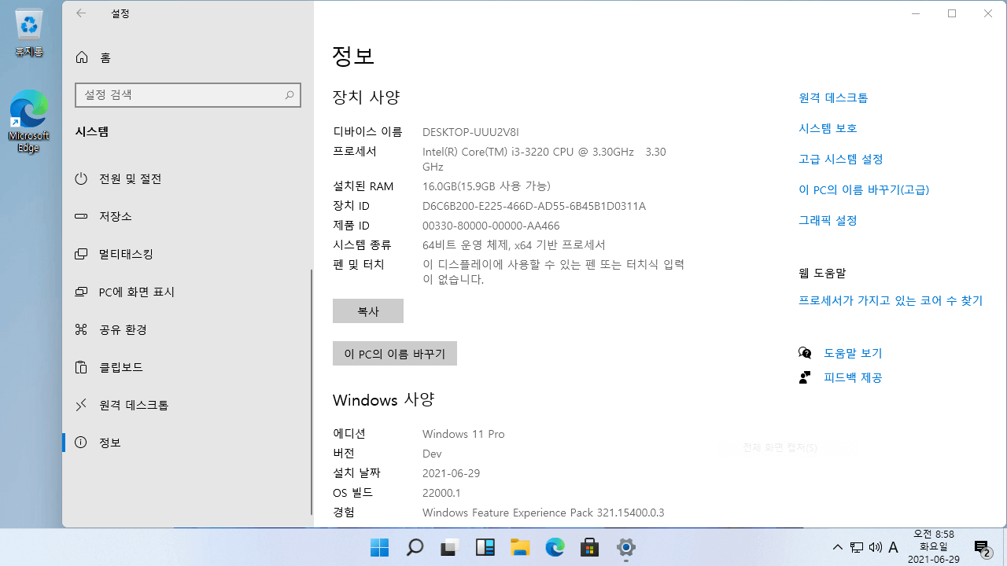The height and width of the screenshot is (566, 1007).
Task: Open the 원격 데스크톱 related link
Action: coord(833,97)
